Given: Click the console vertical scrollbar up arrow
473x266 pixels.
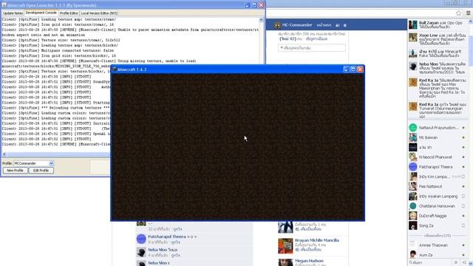Looking at the screenshot, I should pyautogui.click(x=261, y=20).
